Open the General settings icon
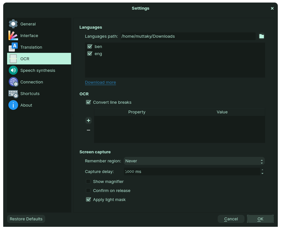 (x=13, y=24)
